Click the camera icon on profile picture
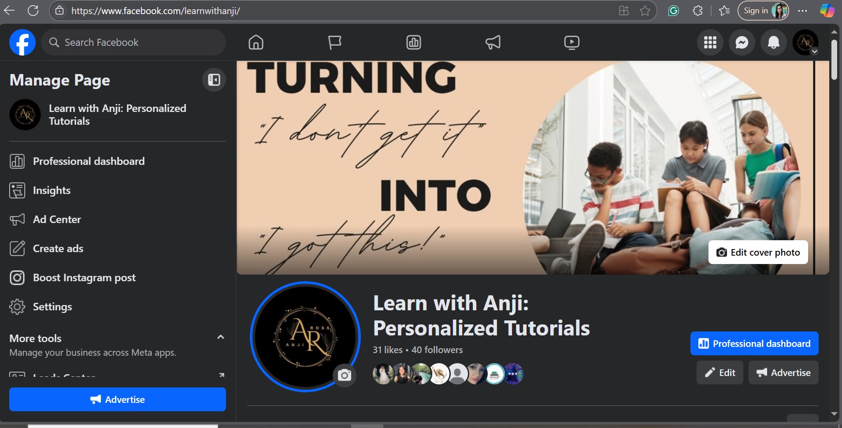 [345, 375]
